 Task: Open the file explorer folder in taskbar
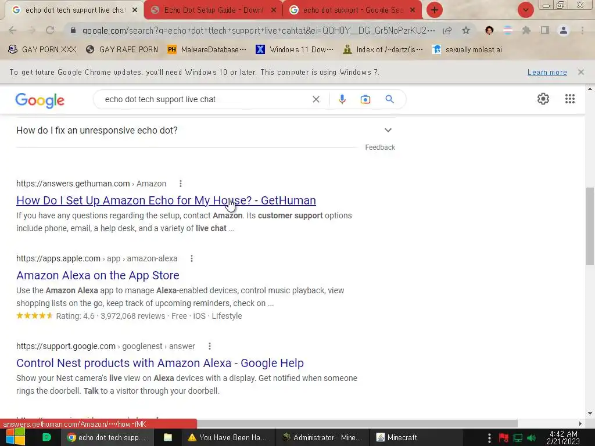[x=168, y=437]
